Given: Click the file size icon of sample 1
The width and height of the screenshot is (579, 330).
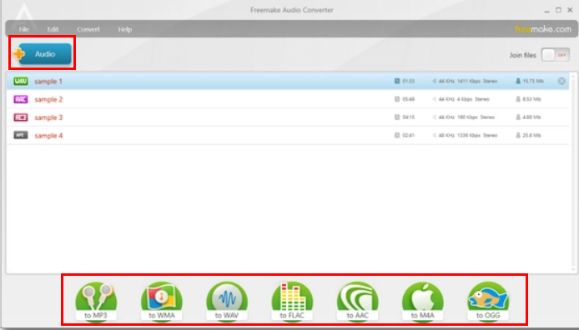Looking at the screenshot, I should click(518, 81).
